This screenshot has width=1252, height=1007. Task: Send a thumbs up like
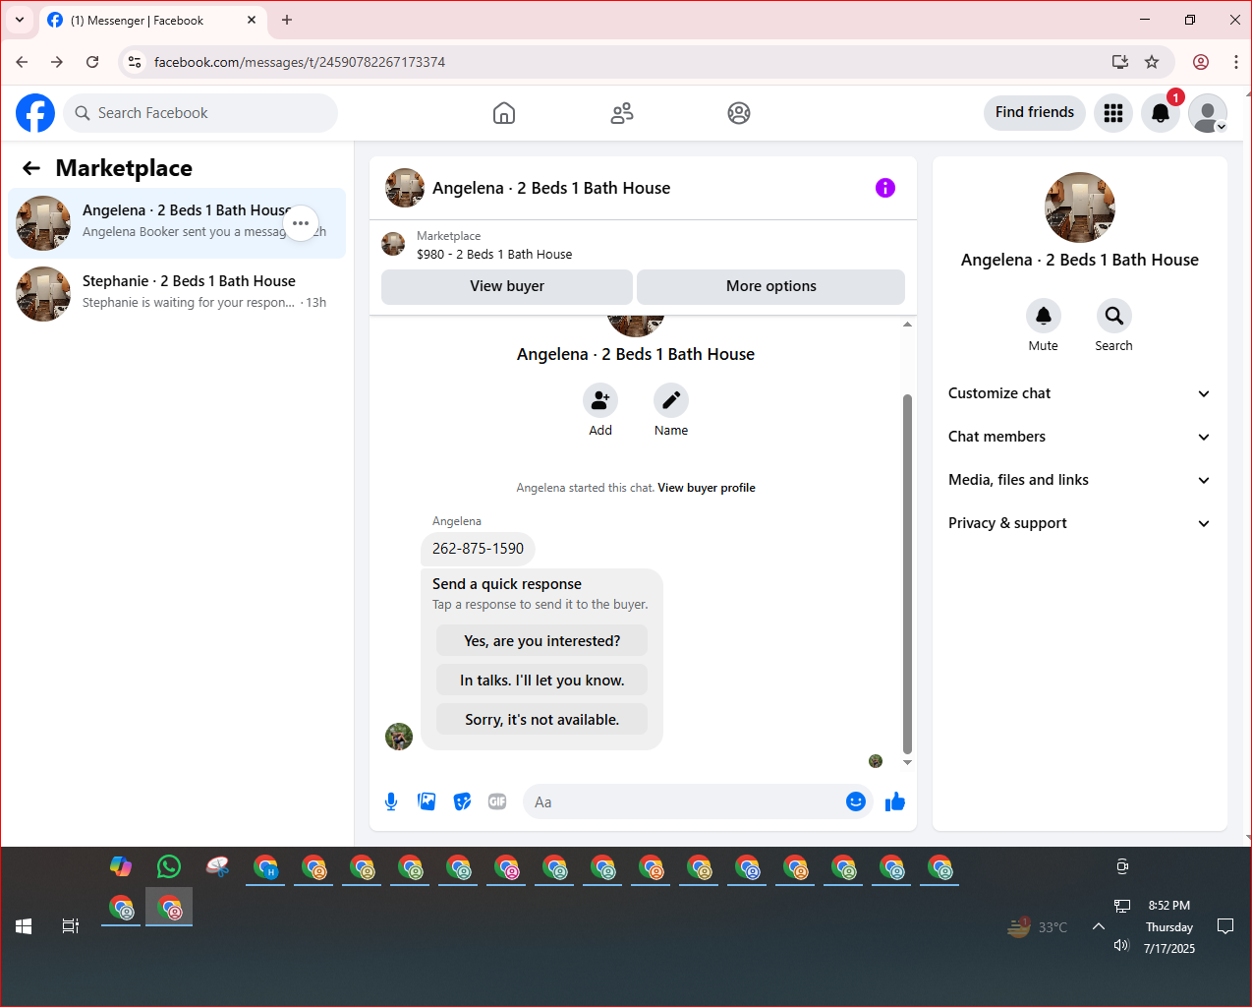(895, 801)
